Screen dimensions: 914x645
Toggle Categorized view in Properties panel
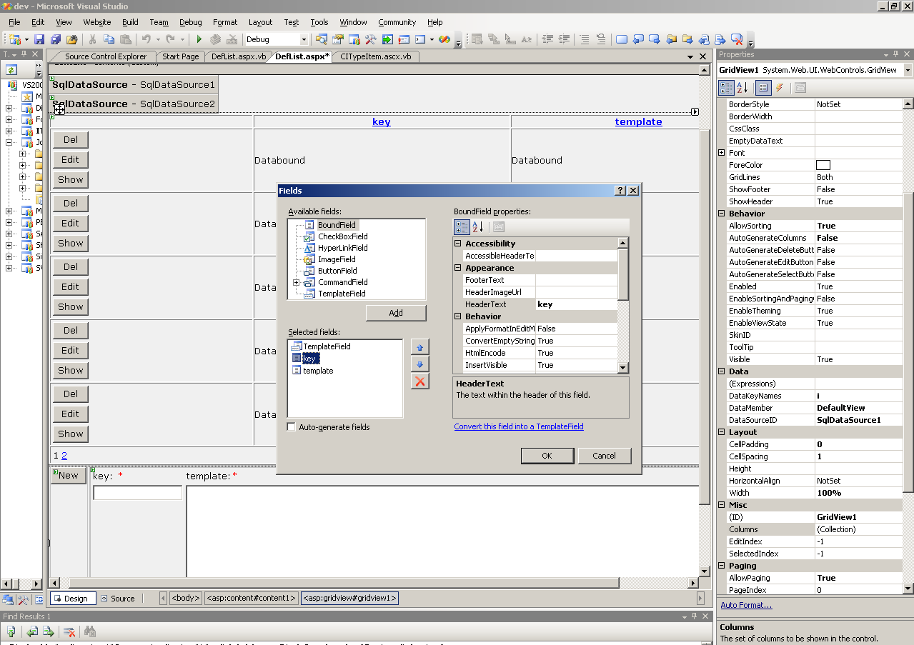pyautogui.click(x=726, y=88)
